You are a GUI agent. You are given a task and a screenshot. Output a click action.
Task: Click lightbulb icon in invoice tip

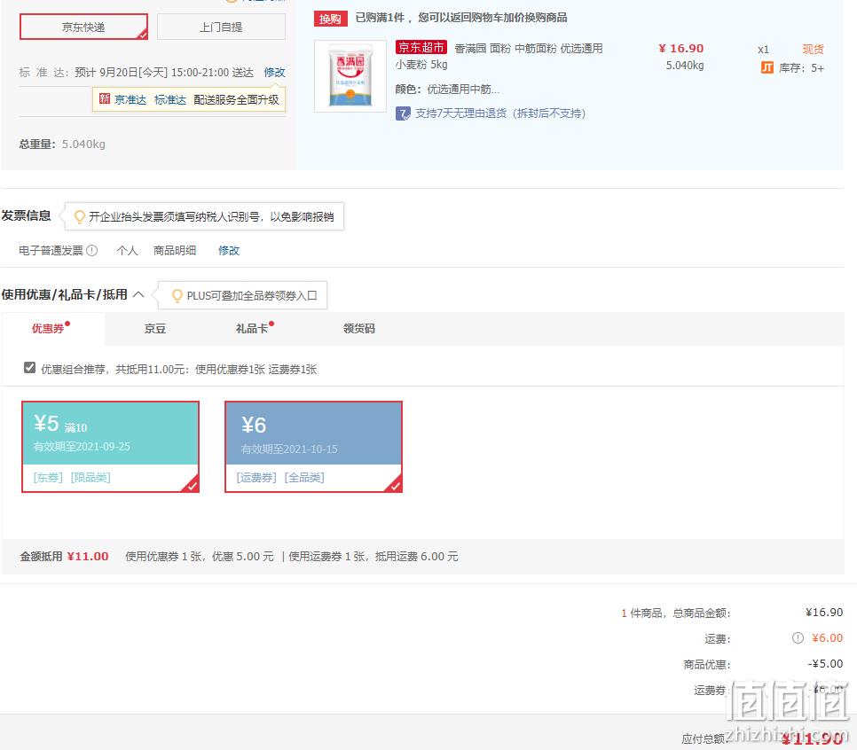point(79,217)
